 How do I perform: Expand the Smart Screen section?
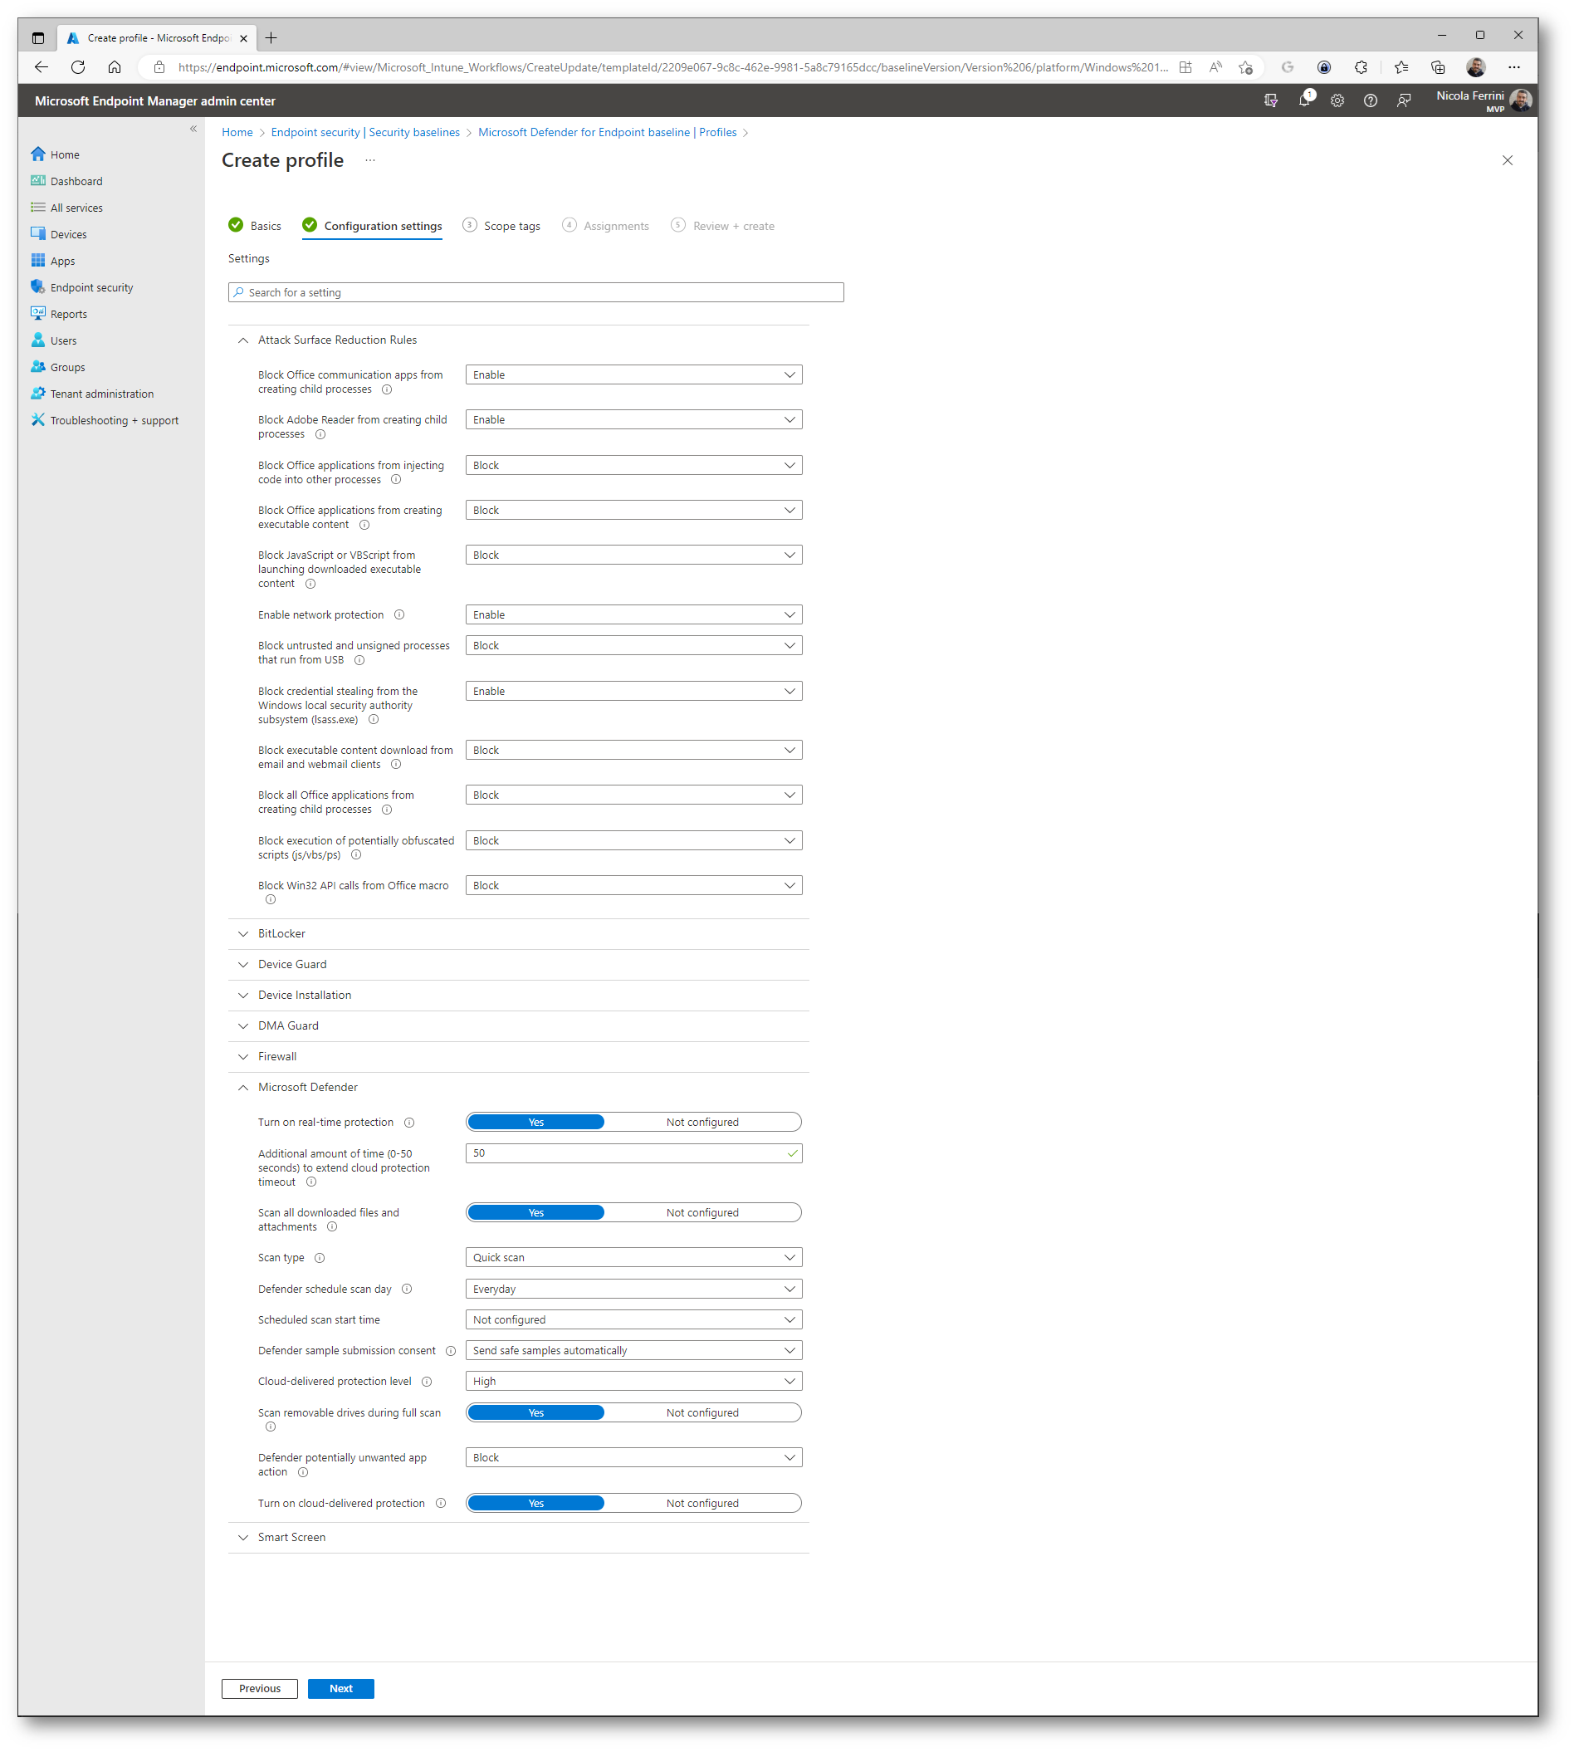243,1539
